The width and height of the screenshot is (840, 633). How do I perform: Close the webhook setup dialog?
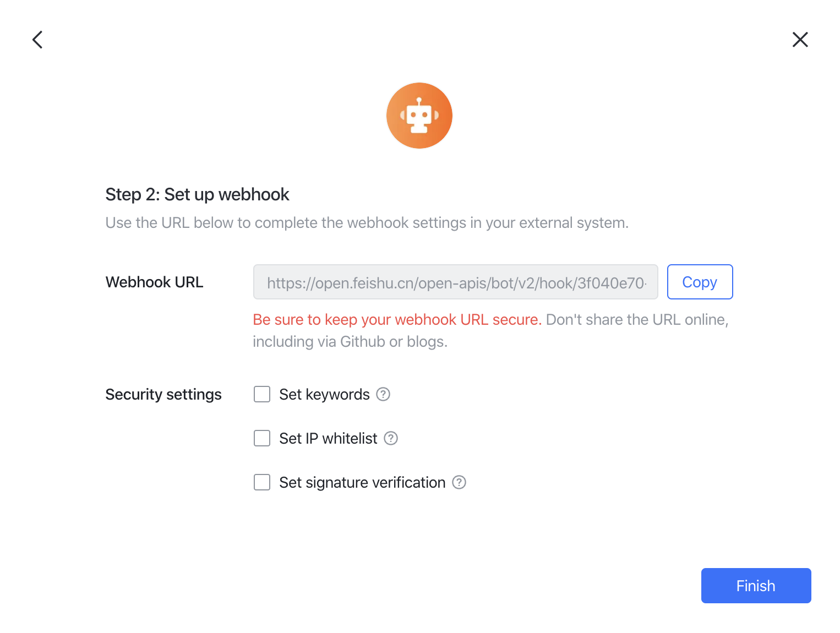tap(800, 40)
